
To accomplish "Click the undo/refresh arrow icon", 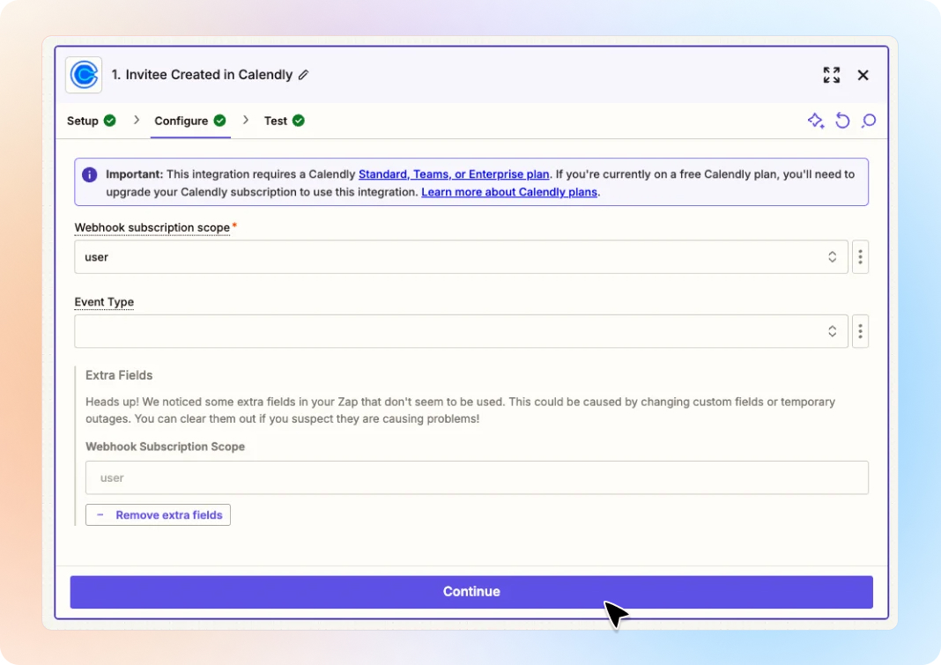I will [x=842, y=121].
